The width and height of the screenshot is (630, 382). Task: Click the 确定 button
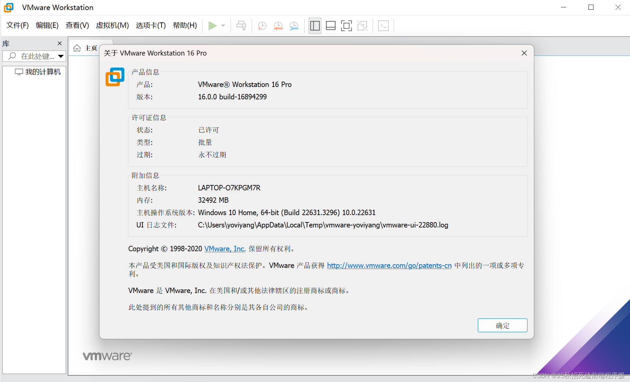[502, 325]
